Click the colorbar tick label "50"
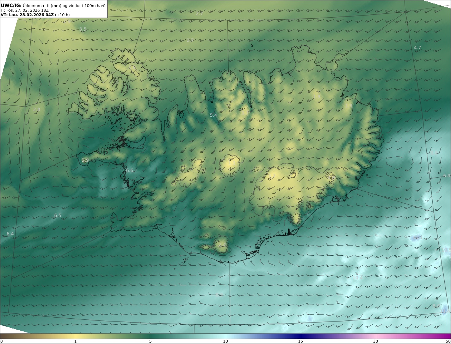The height and width of the screenshot is (344, 451). coord(448,341)
